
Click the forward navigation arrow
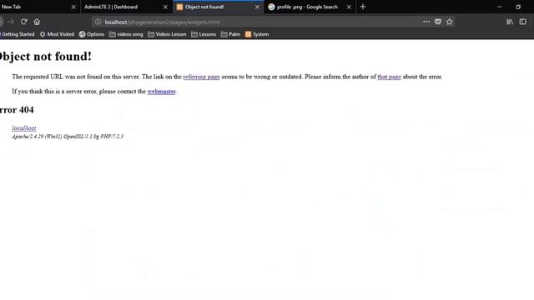(11, 22)
